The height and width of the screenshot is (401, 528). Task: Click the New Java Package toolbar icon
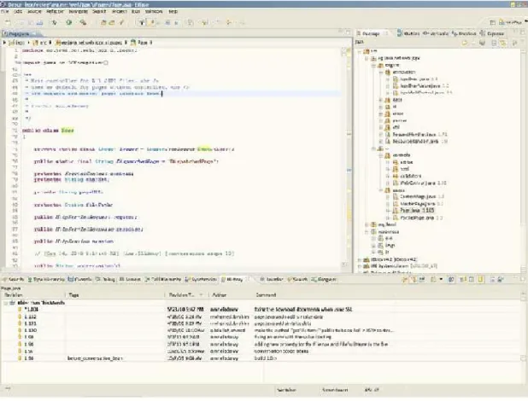(103, 22)
